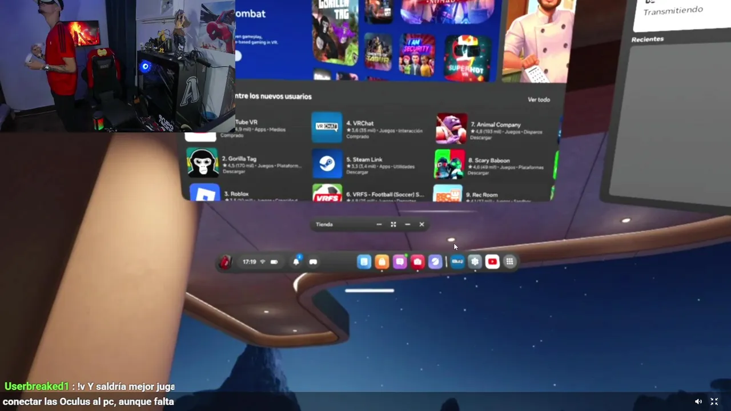Image resolution: width=731 pixels, height=411 pixels.
Task: Click Userbreaked1 username in chat overlay
Action: point(37,386)
